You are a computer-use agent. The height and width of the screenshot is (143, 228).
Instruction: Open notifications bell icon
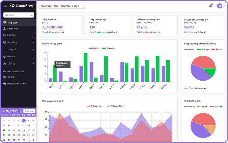(x=210, y=6)
